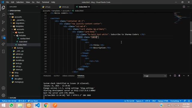The width and height of the screenshot is (192, 108).
Task: Split the terminal panel
Action: (x=175, y=76)
